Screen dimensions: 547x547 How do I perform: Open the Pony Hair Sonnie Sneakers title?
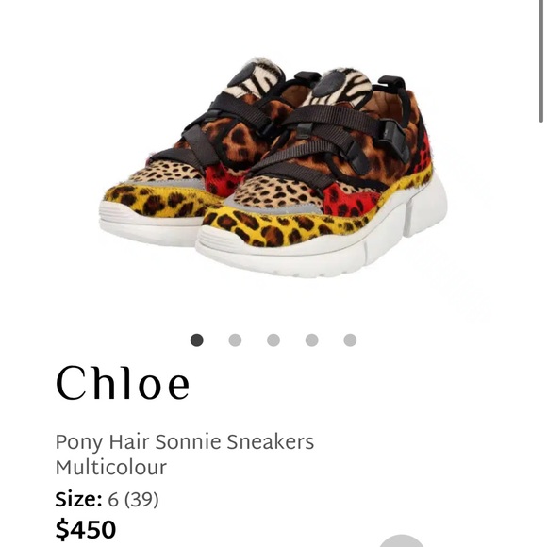click(x=185, y=442)
